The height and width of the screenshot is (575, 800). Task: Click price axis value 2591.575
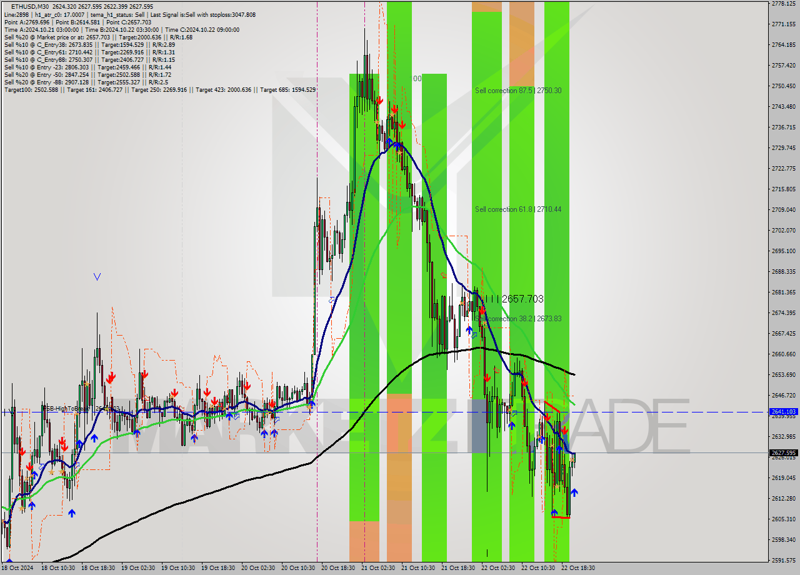click(783, 560)
